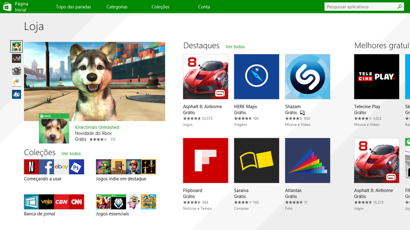The image size is (410, 230).
Task: Open the Veja icon in Banca de jornal
Action: (x=47, y=202)
